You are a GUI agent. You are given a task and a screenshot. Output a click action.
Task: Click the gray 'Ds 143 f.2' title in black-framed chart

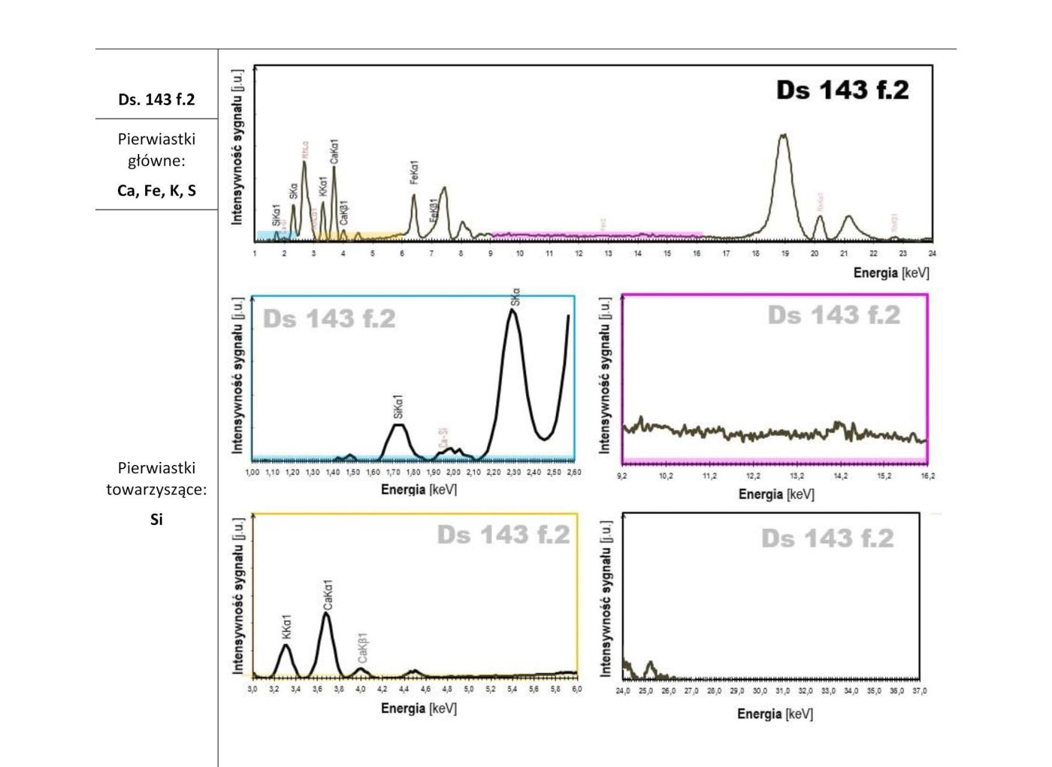tap(827, 539)
